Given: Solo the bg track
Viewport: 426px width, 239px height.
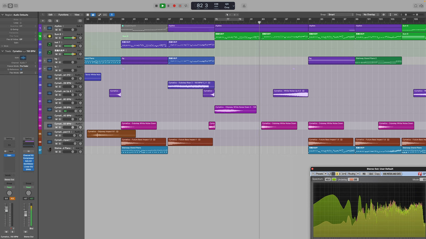Looking at the screenshot, I should [x=60, y=62].
